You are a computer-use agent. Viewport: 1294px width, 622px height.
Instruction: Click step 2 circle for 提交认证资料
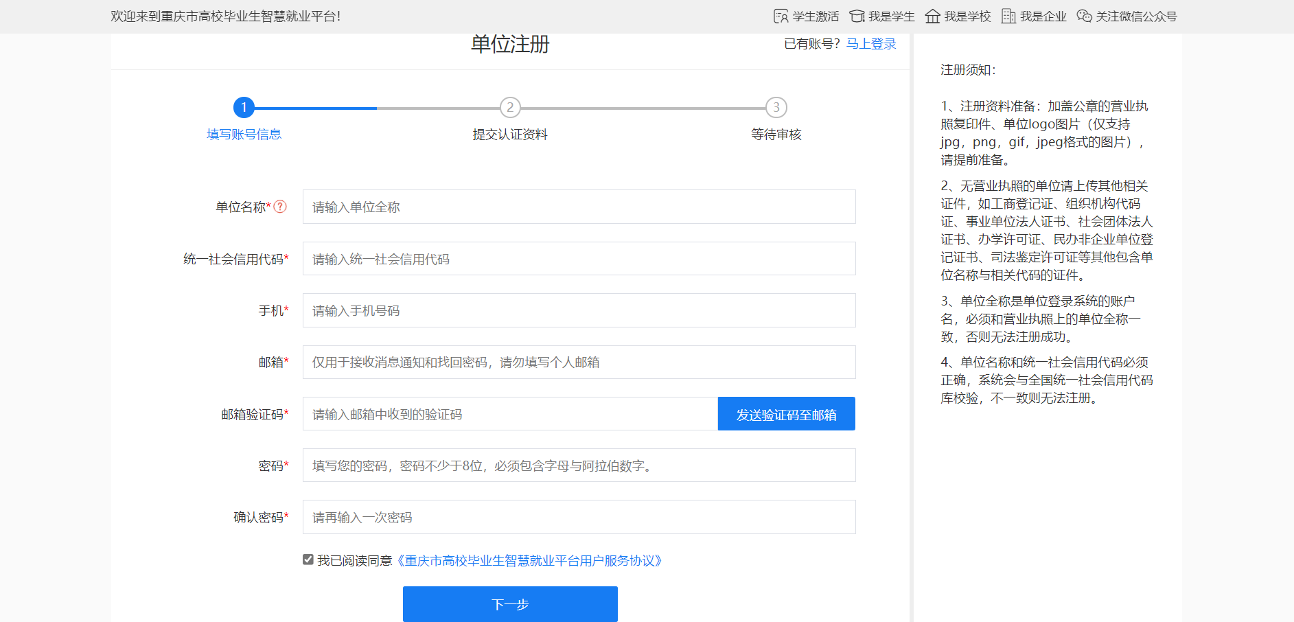point(509,107)
